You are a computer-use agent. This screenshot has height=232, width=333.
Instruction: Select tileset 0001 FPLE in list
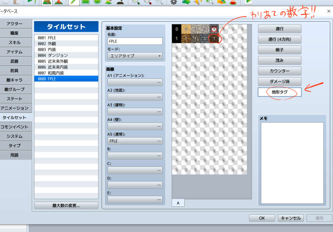click(x=66, y=38)
